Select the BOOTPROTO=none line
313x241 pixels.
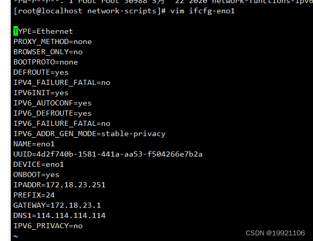[x=46, y=62]
